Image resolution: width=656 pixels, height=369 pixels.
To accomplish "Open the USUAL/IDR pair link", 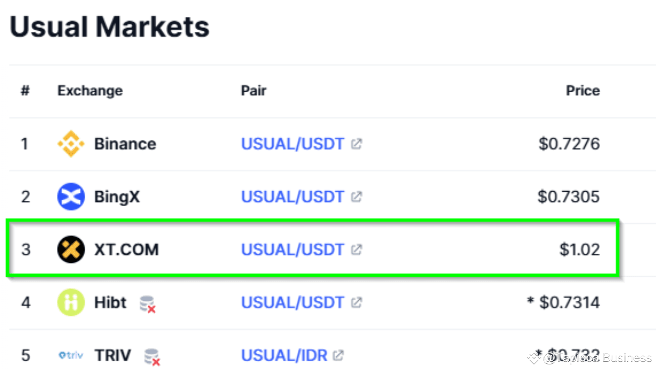I will [x=284, y=355].
